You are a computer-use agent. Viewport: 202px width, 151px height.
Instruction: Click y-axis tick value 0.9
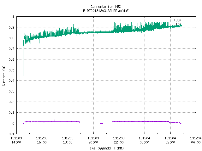click(x=11, y=27)
